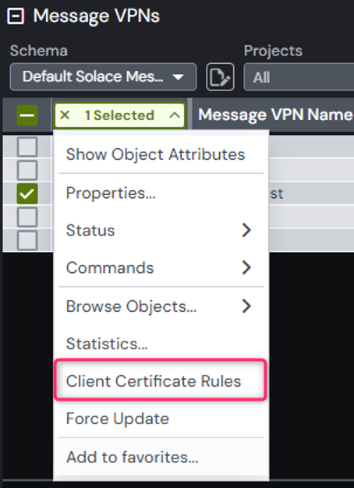This screenshot has width=354, height=488.
Task: Collapse the Message VPNs panel icon
Action: pyautogui.click(x=16, y=16)
